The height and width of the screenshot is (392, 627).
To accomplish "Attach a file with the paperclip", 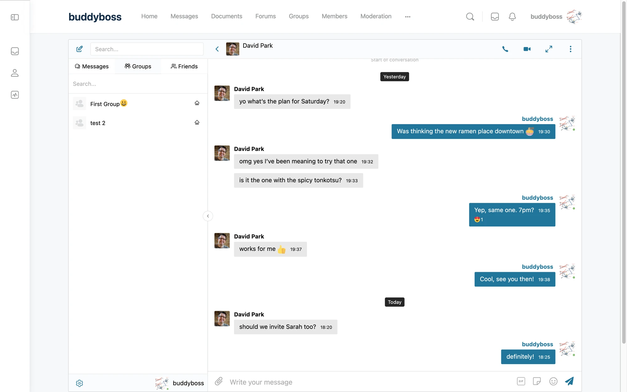I will click(219, 381).
